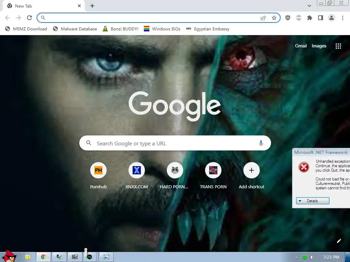This screenshot has width=350, height=262.
Task: Open the Bonzi BUDDY! bookmark
Action: [x=121, y=29]
